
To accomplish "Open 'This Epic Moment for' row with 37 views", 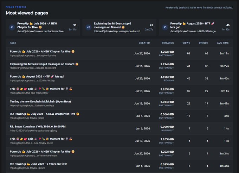I will pos(119,91).
